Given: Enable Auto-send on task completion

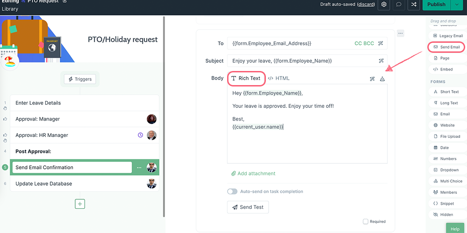Looking at the screenshot, I should (x=233, y=192).
